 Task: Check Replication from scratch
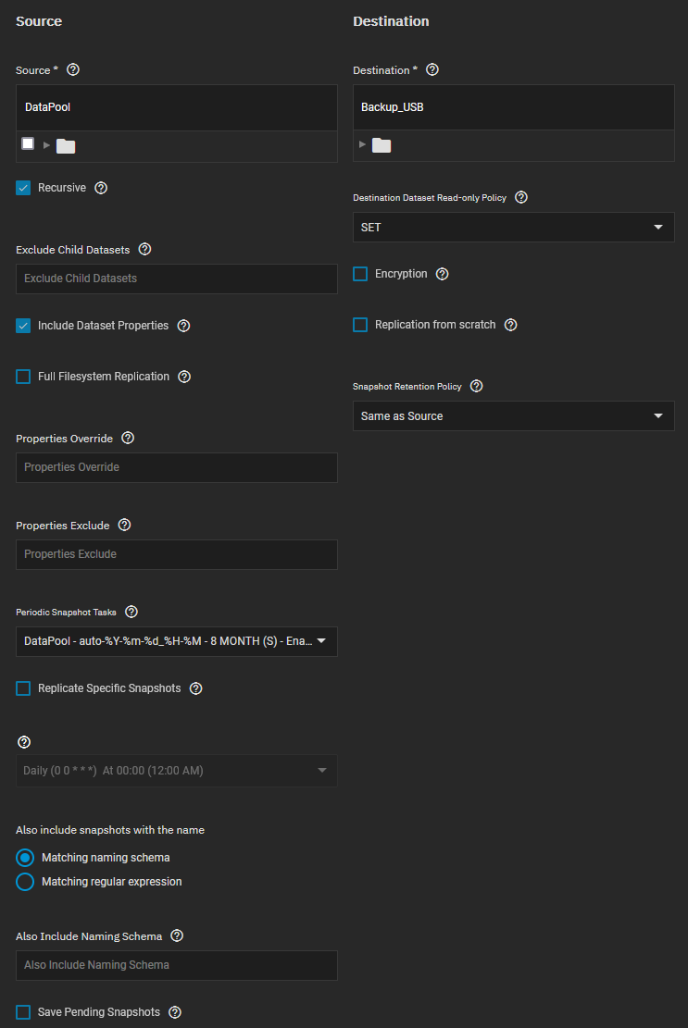361,325
